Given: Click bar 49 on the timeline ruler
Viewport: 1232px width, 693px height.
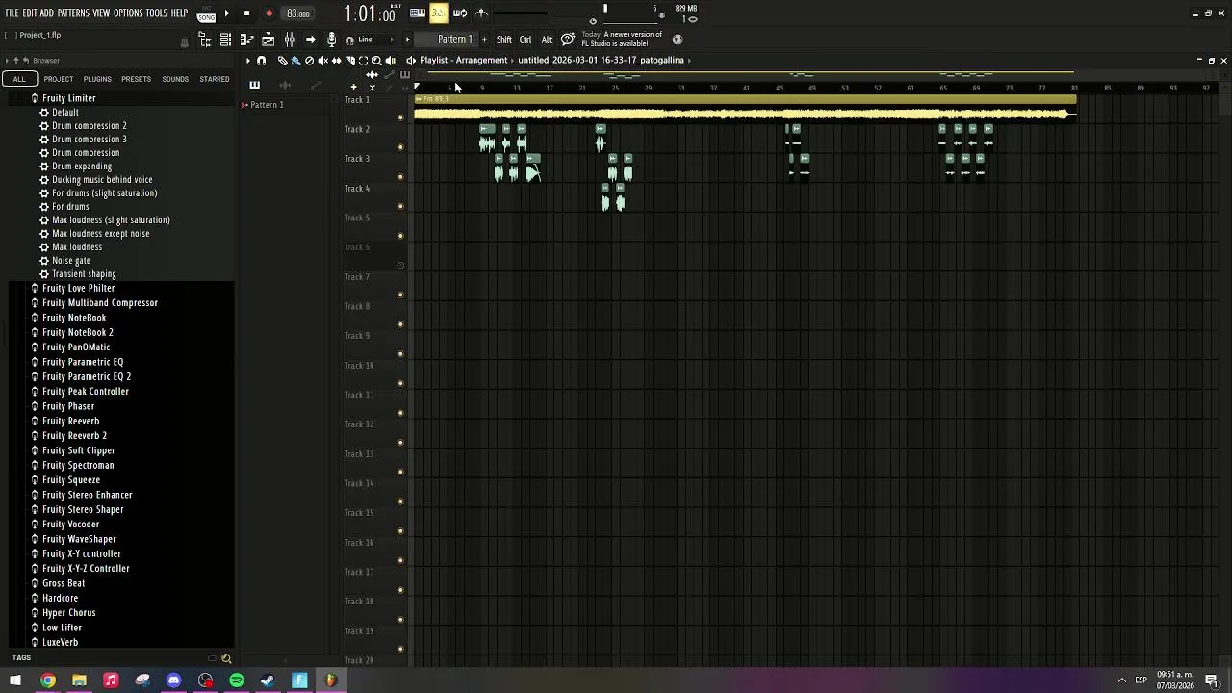Looking at the screenshot, I should pos(811,88).
